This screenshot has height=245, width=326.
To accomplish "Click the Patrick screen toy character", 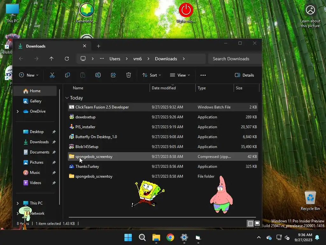I will (x=222, y=195).
